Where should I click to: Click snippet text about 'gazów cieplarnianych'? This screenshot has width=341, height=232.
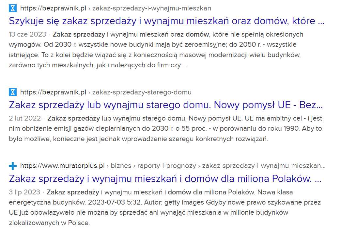point(165,128)
